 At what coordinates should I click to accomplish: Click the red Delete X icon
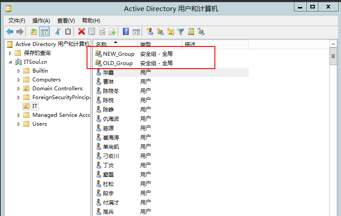(81, 32)
